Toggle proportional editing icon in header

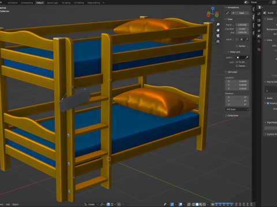(x=119, y=204)
